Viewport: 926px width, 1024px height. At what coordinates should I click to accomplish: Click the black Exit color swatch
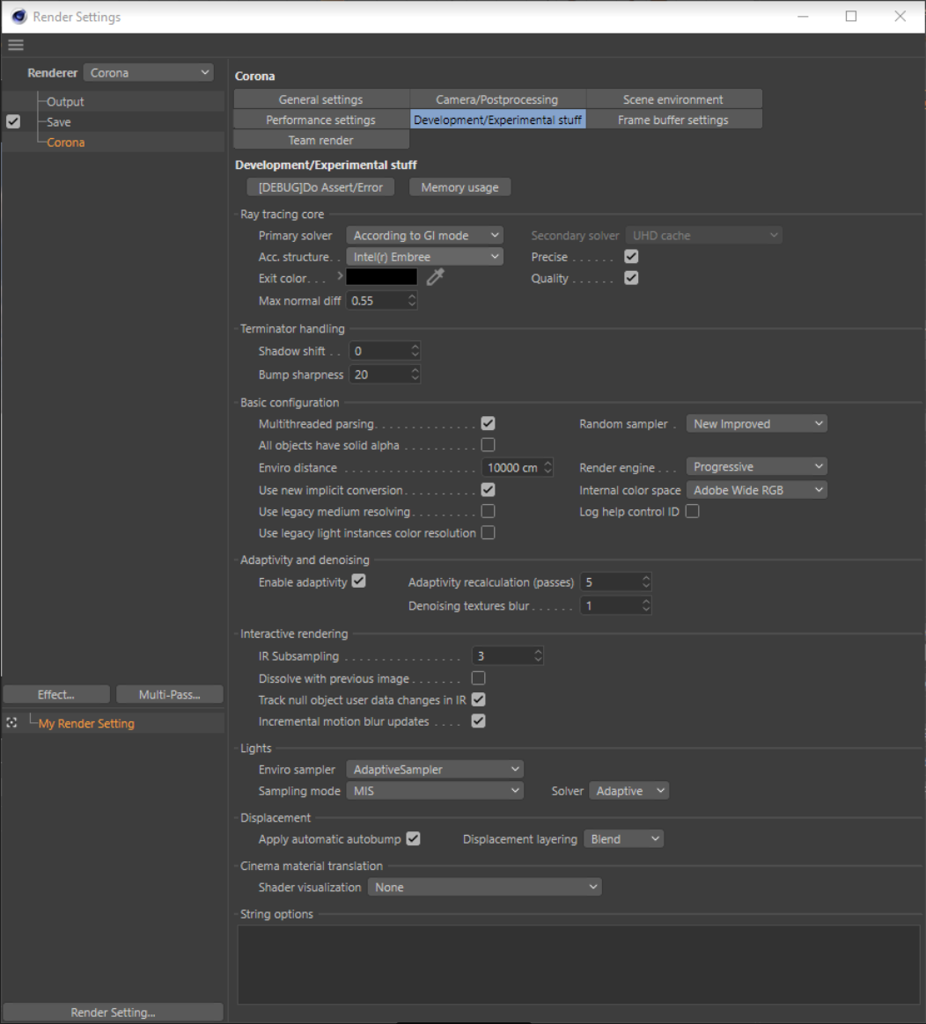[x=382, y=277]
